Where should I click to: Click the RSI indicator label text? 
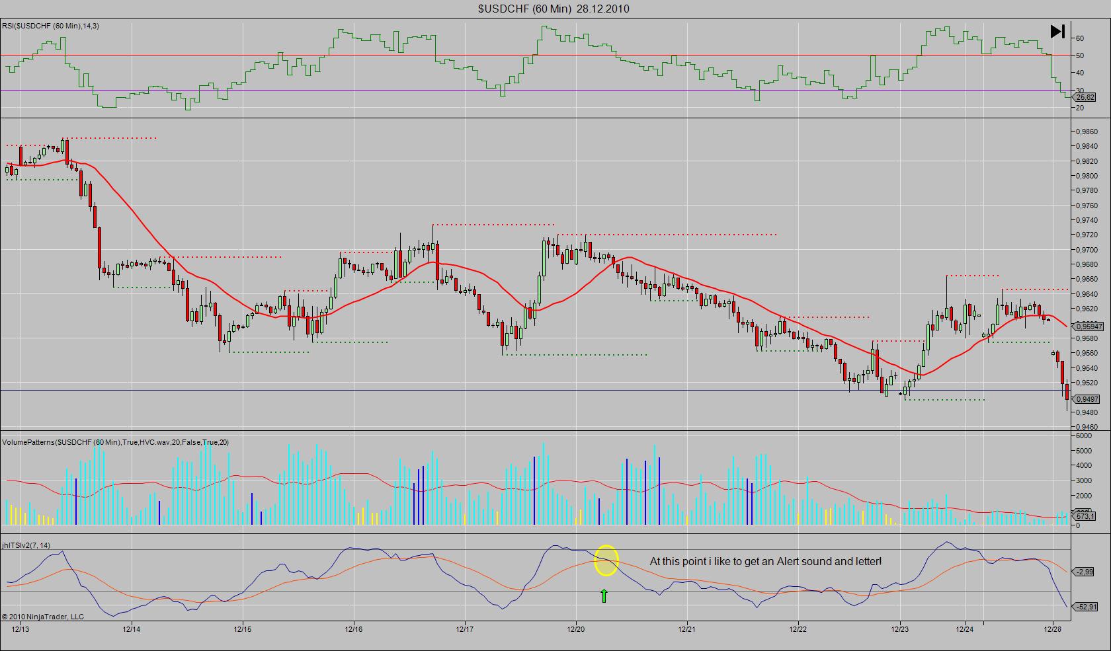[x=51, y=26]
